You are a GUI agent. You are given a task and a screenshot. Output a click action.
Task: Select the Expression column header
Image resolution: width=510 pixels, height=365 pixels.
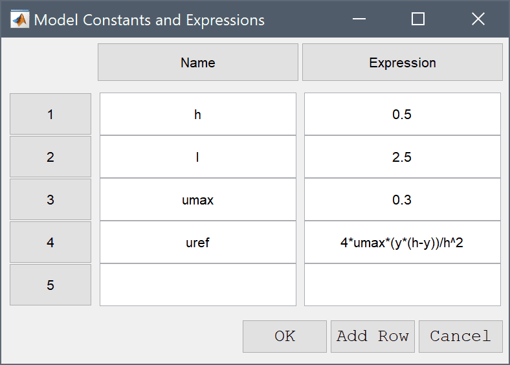pos(403,62)
